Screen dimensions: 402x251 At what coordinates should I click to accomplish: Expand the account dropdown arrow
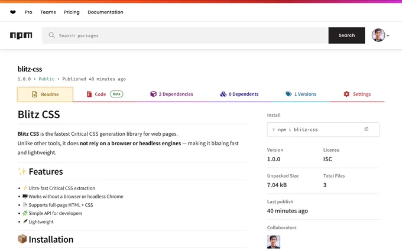(x=388, y=35)
